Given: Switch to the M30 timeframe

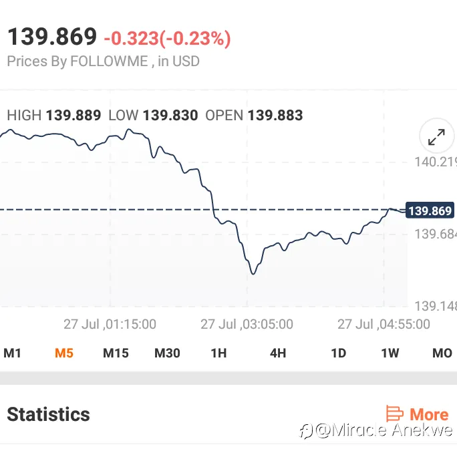Looking at the screenshot, I should 167,353.
